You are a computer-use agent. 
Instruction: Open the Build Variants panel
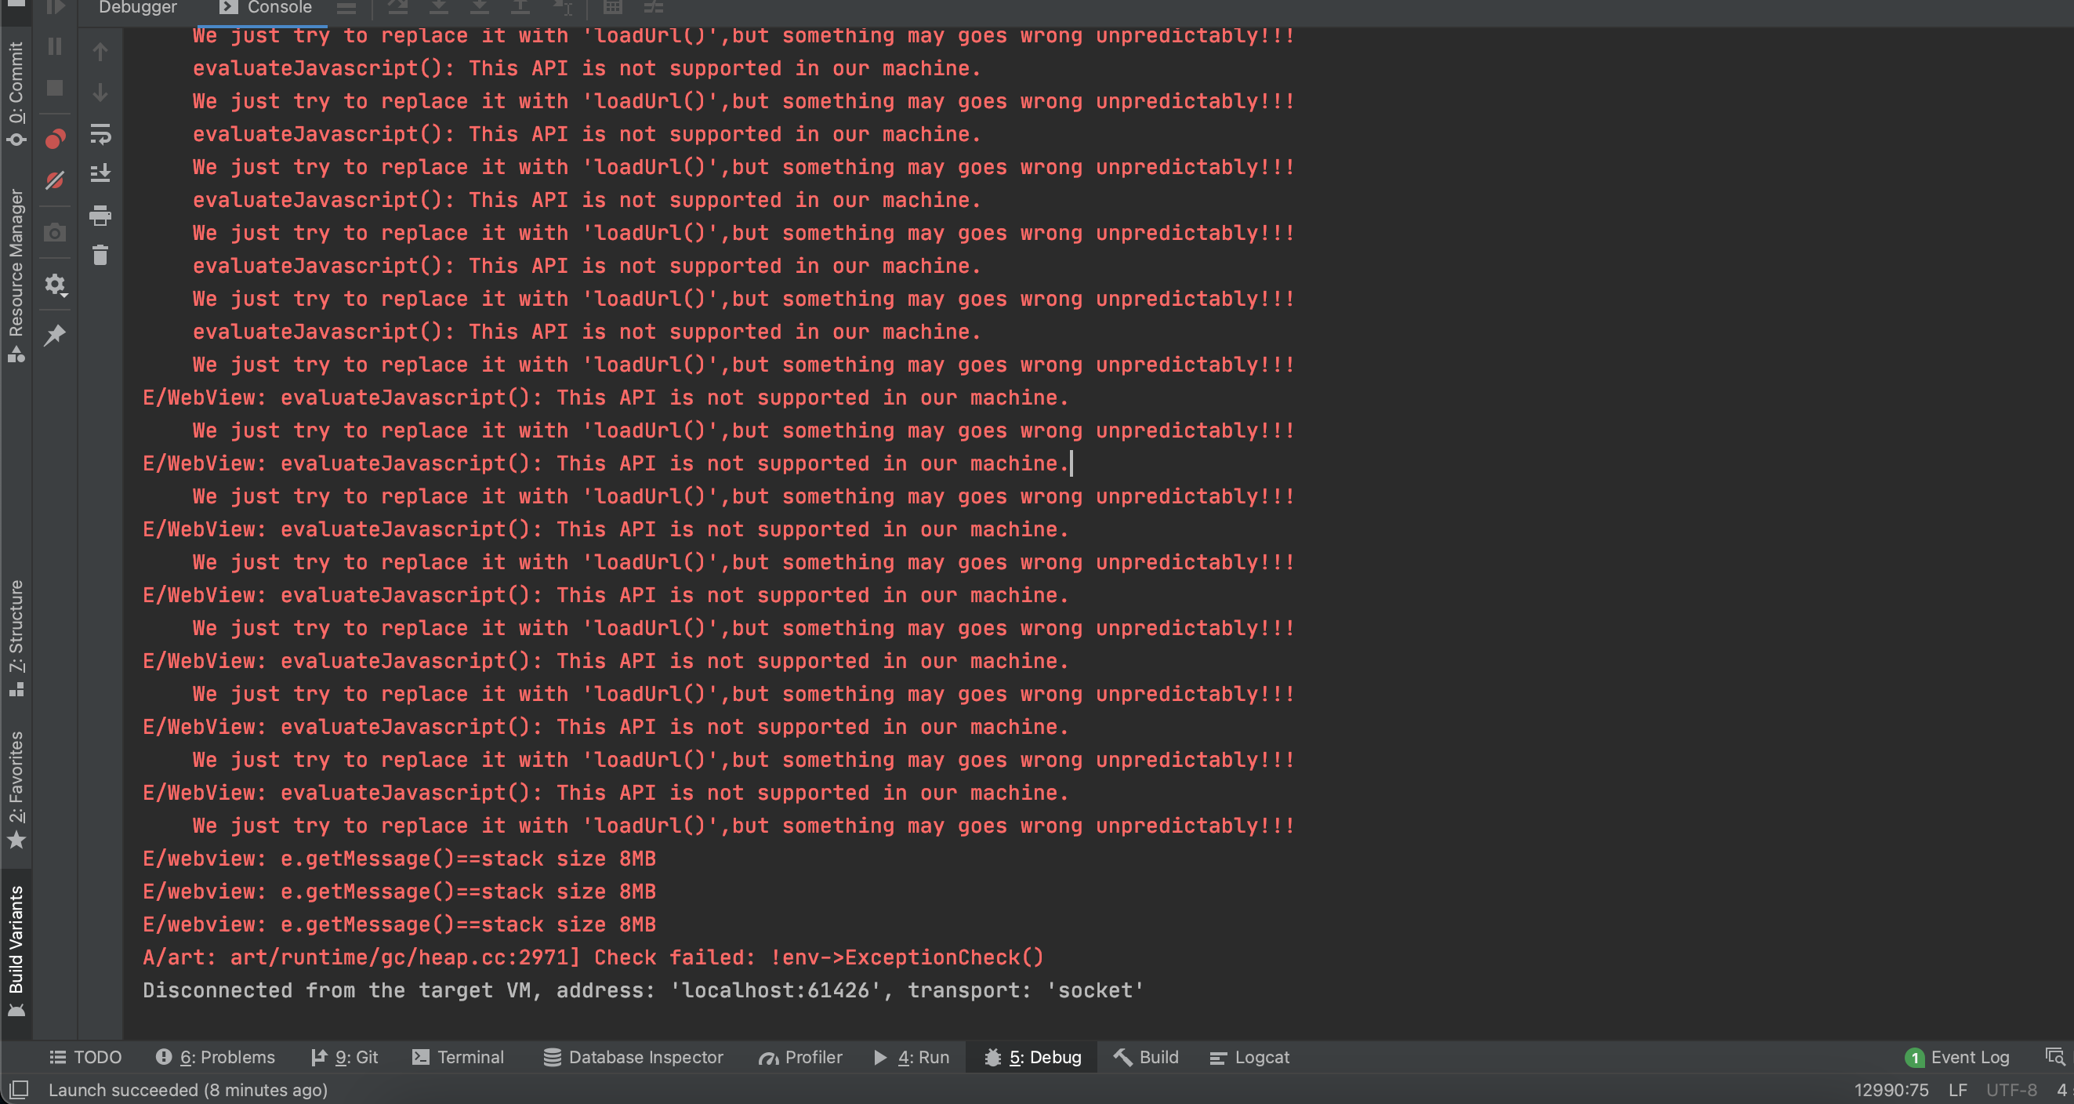tap(16, 951)
